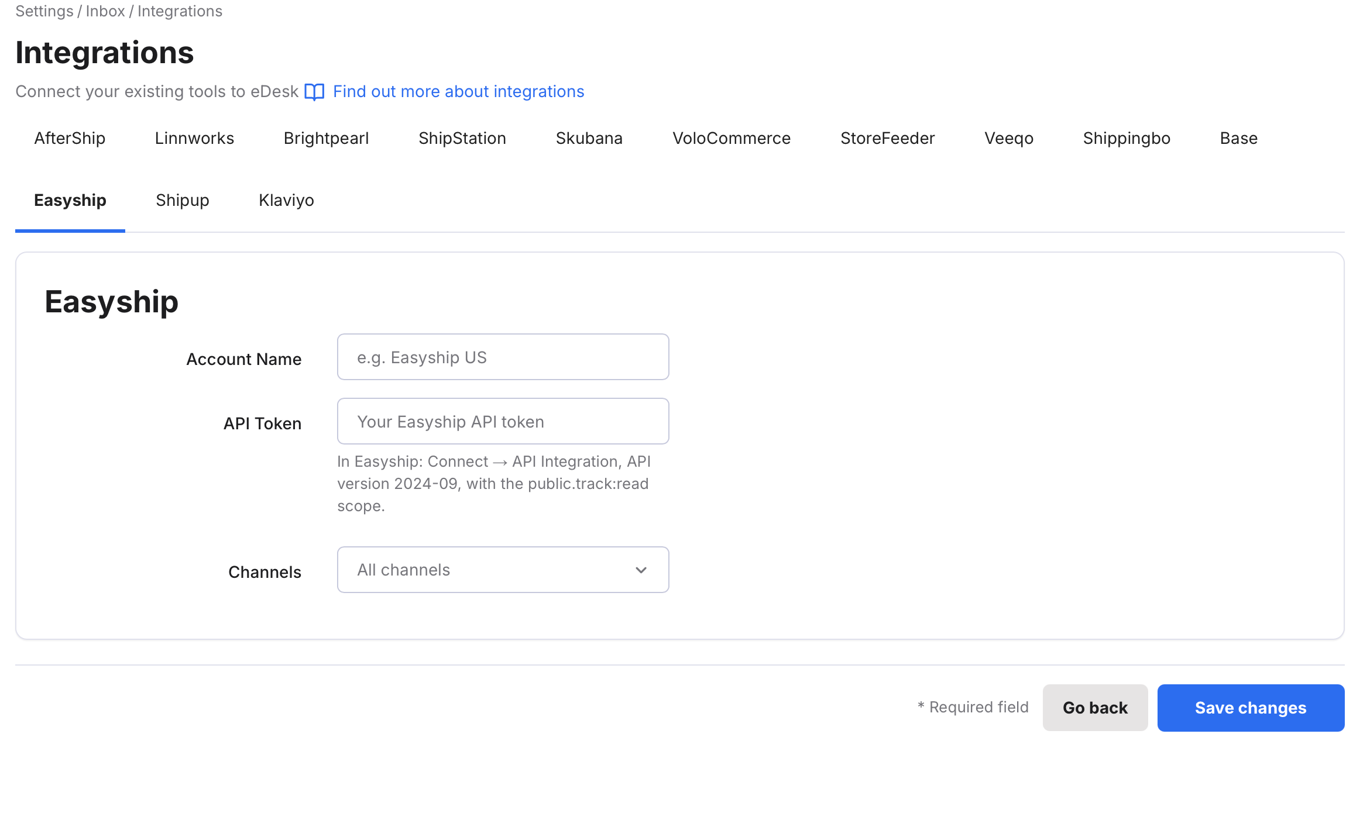This screenshot has width=1353, height=820.
Task: Click the Channels label
Action: click(x=265, y=572)
